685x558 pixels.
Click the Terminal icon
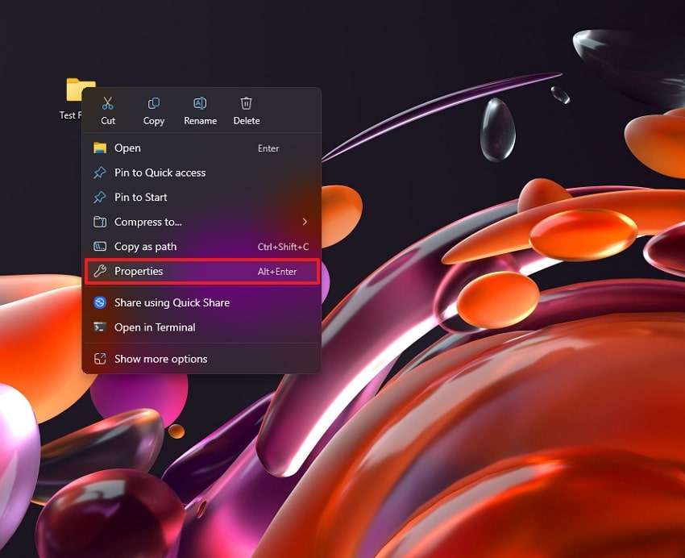click(x=100, y=327)
